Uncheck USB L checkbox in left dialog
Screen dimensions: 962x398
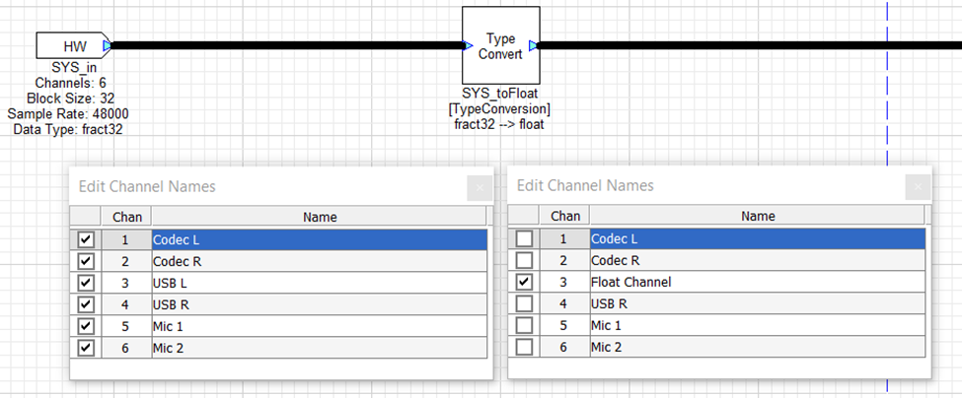[85, 283]
